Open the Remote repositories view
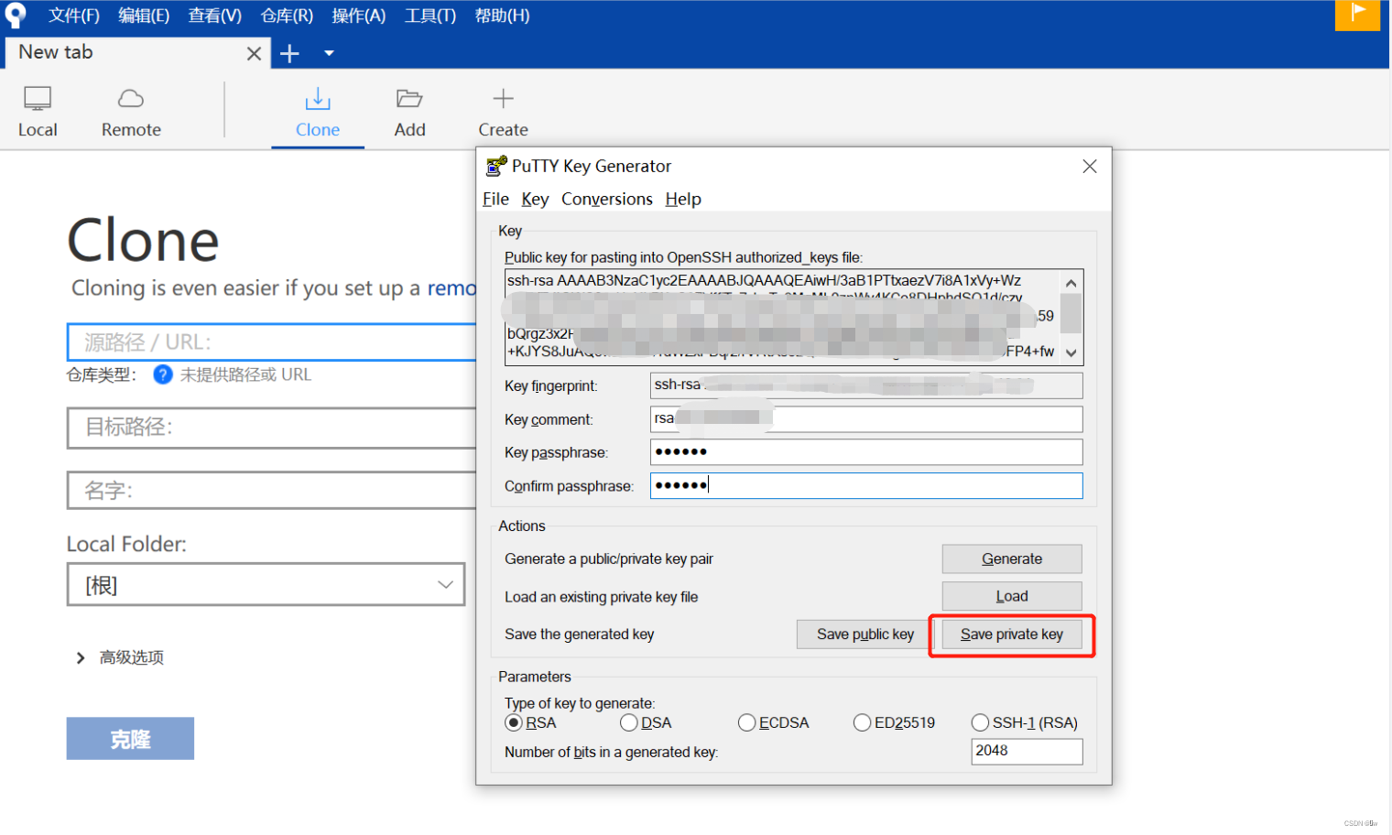 click(131, 112)
